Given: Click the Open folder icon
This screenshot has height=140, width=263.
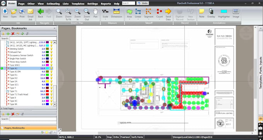Looking at the screenshot, I should [x=14, y=12].
